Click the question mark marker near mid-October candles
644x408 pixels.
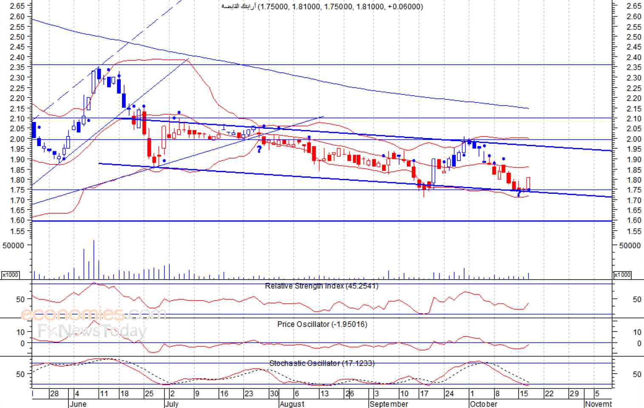(x=519, y=194)
